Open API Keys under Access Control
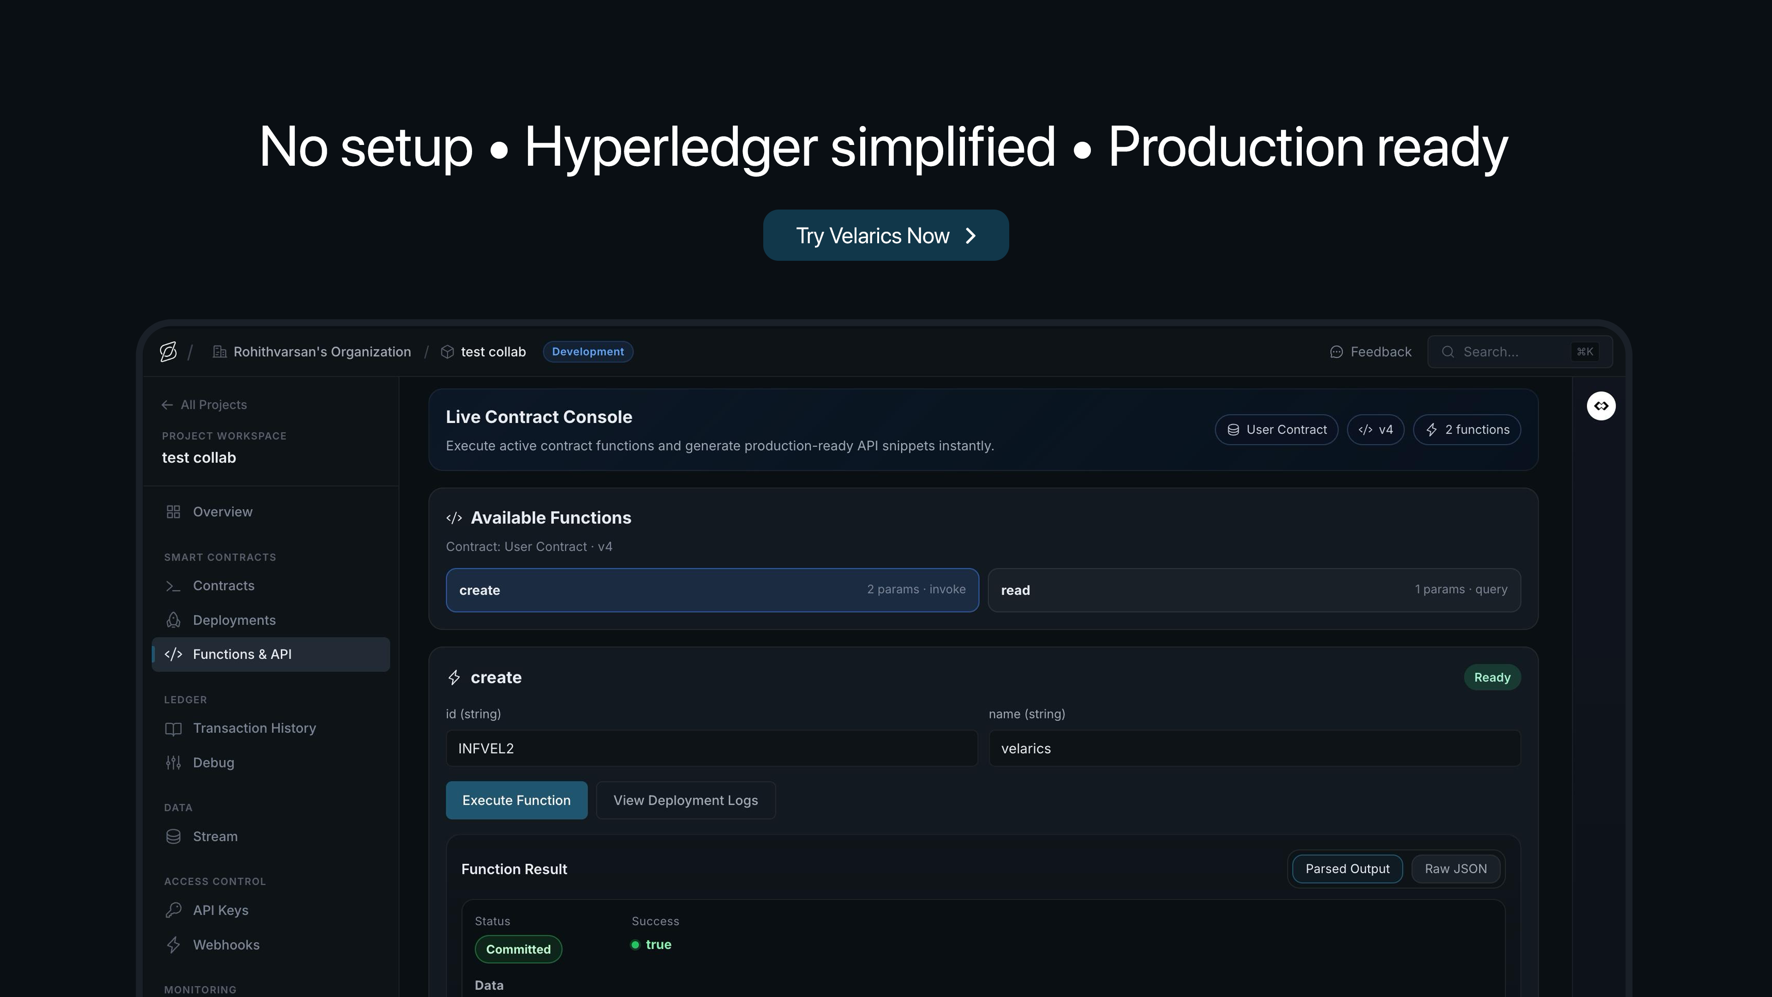This screenshot has width=1772, height=997. 220,910
